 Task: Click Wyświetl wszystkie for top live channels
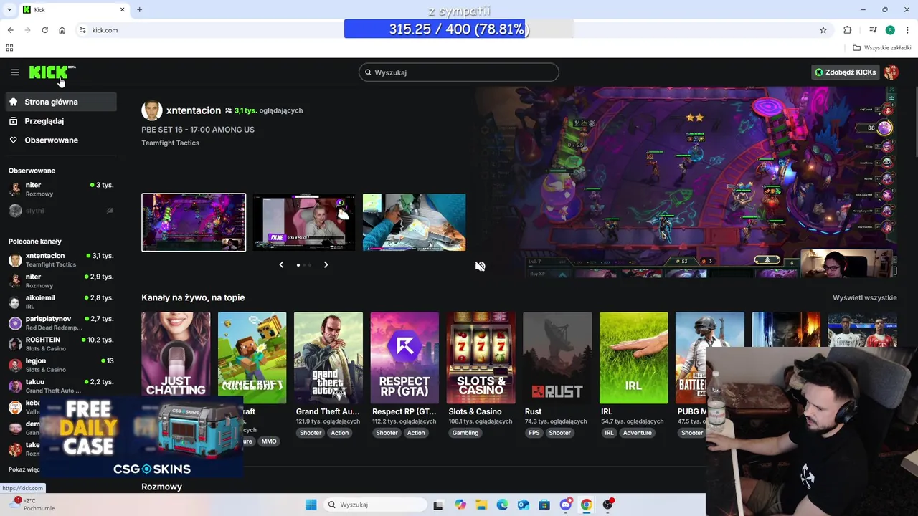[x=864, y=297]
